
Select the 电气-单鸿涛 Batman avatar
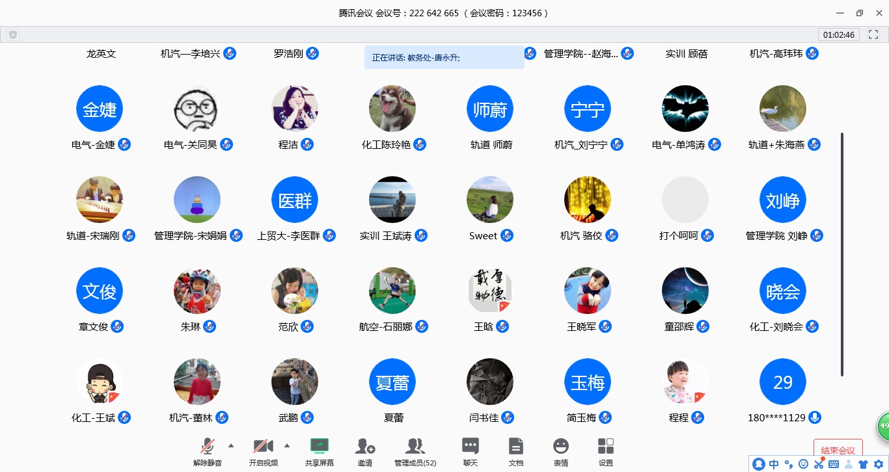click(x=685, y=109)
